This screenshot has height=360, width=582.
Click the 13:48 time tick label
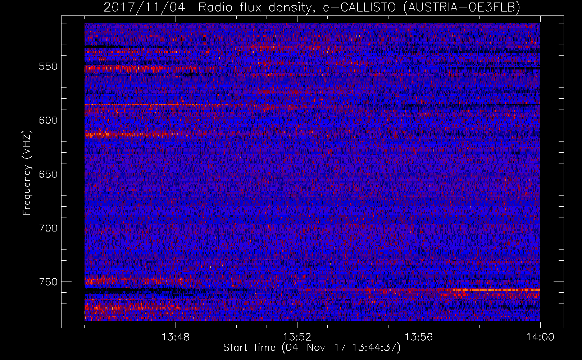(176, 337)
